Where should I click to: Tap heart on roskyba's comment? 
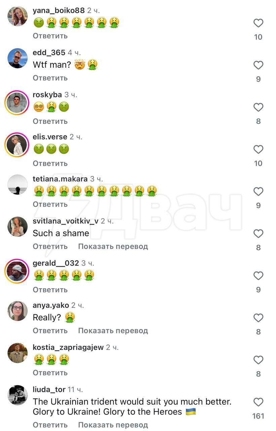pyautogui.click(x=258, y=107)
